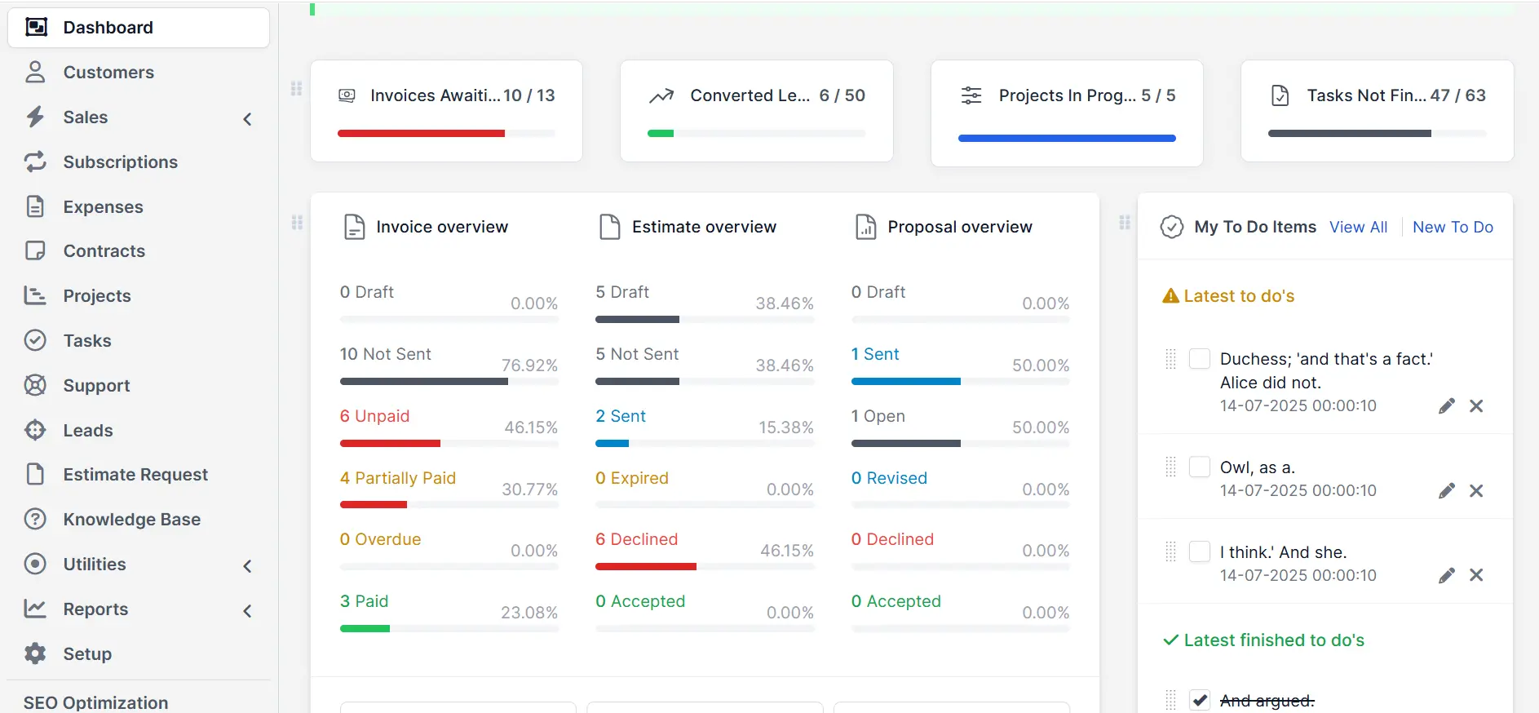Check the 'I think.' And she.' to-do box
The image size is (1539, 713).
coord(1200,551)
